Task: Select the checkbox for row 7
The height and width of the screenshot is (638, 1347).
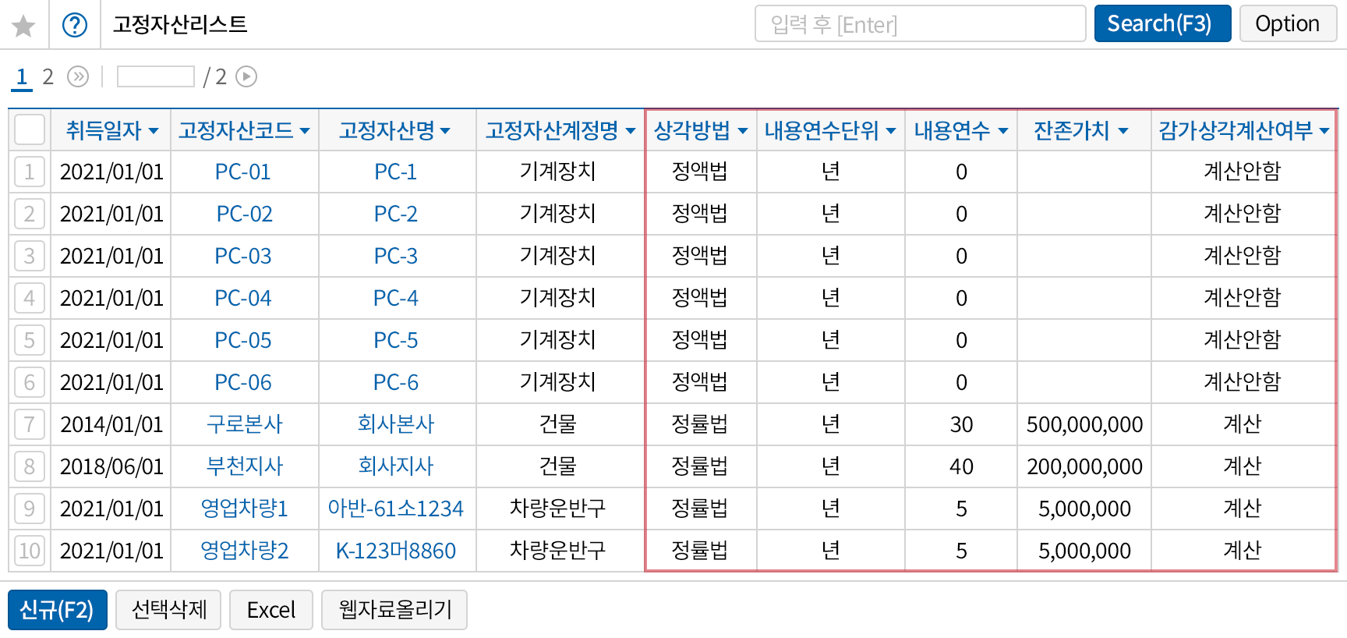Action: point(30,424)
